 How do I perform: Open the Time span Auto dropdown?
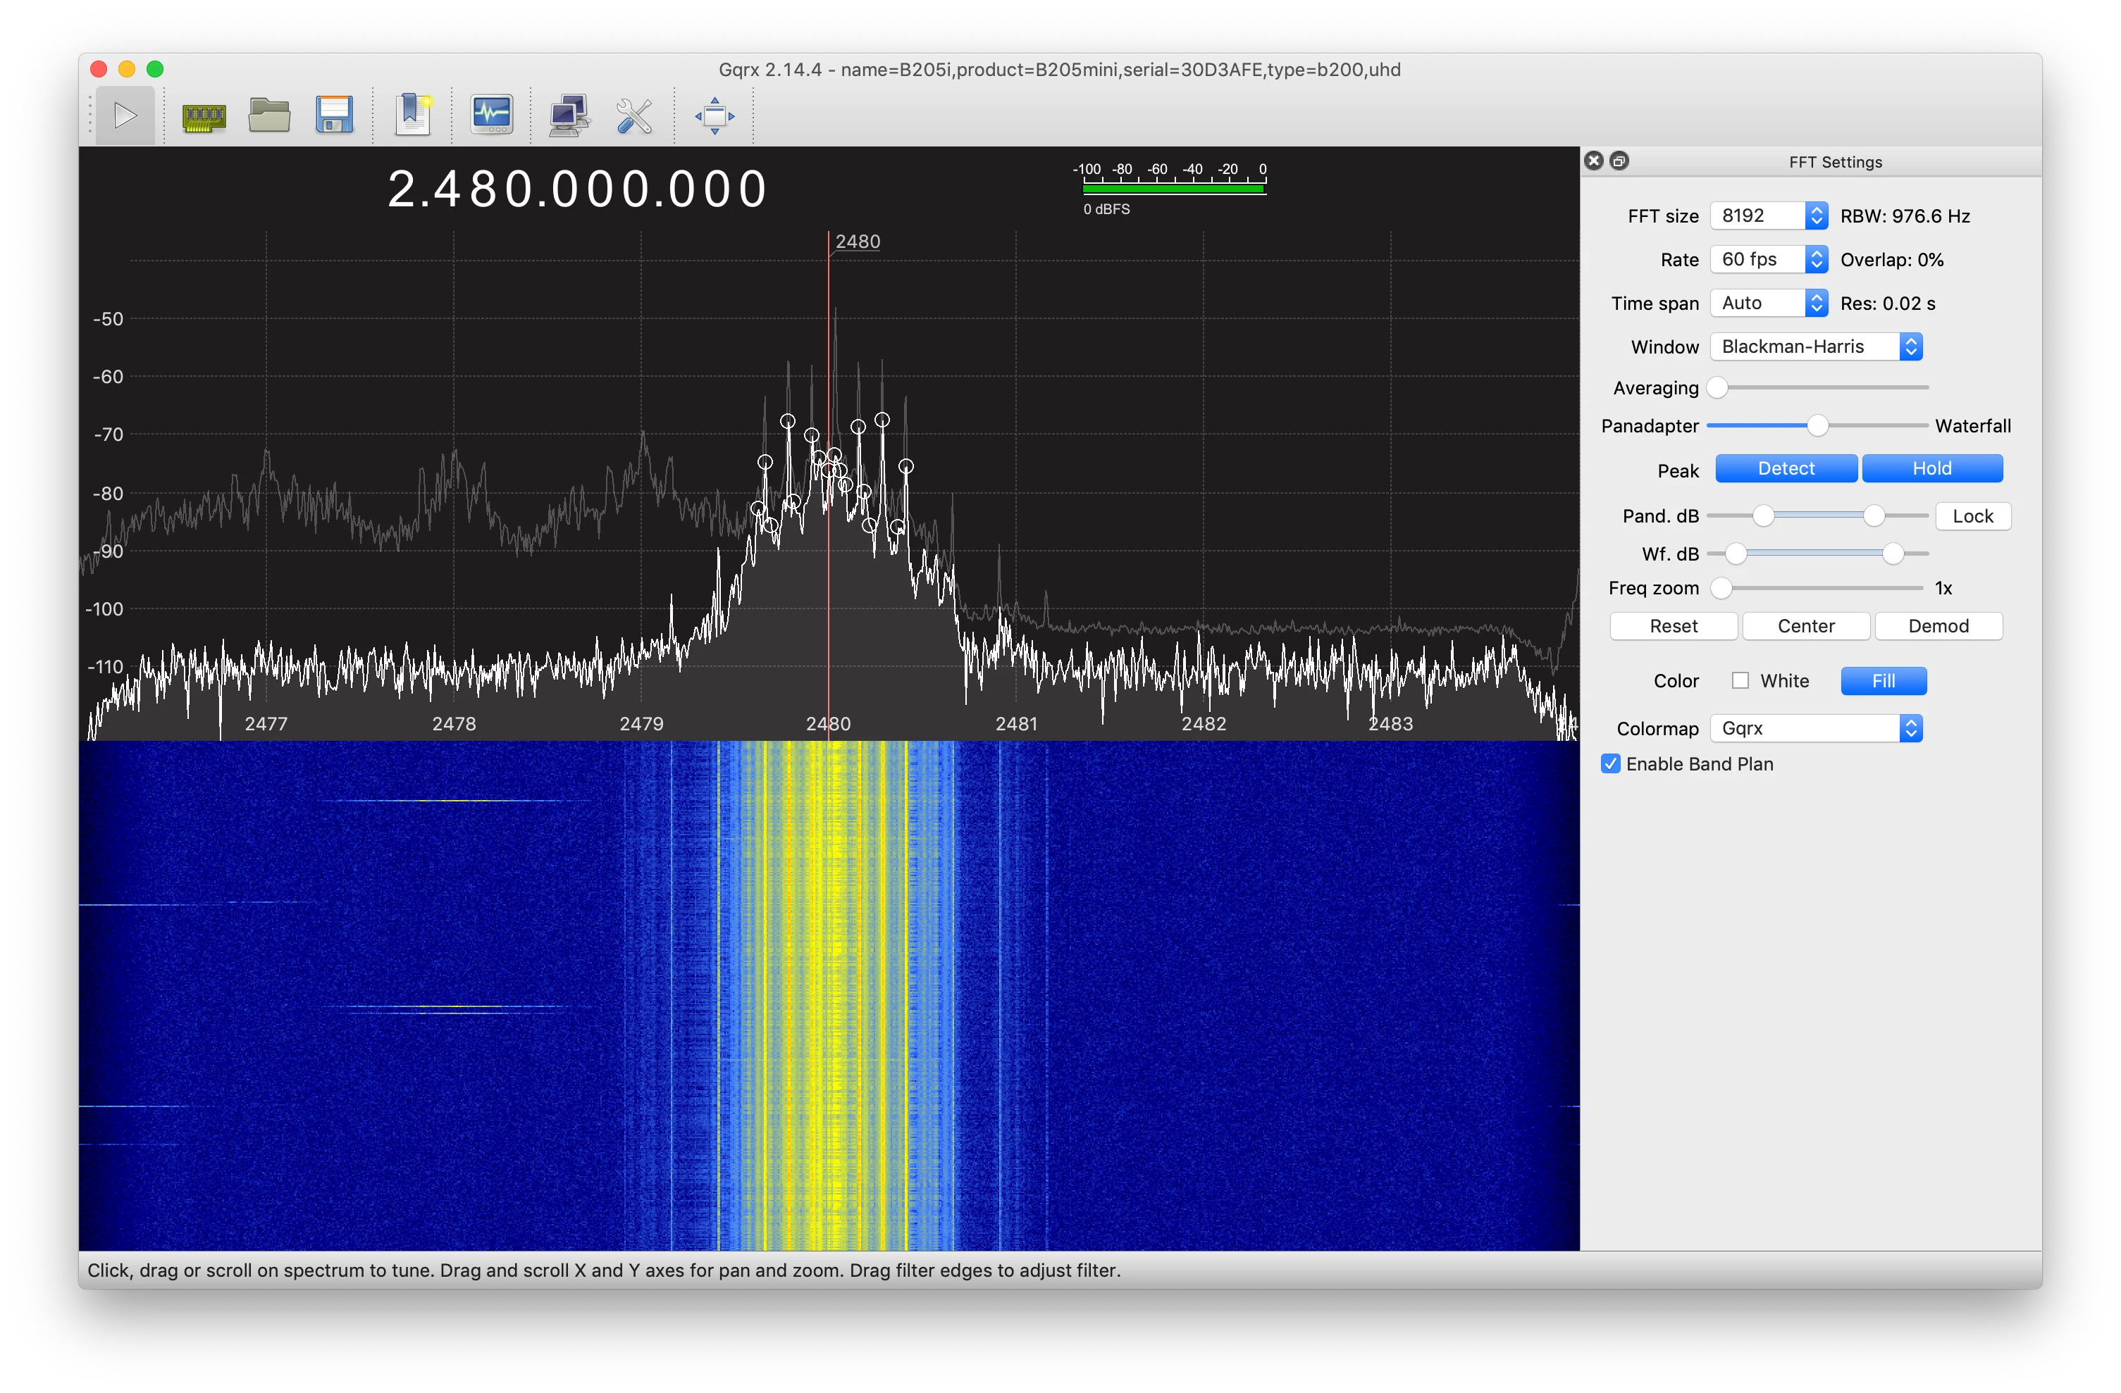(1768, 303)
